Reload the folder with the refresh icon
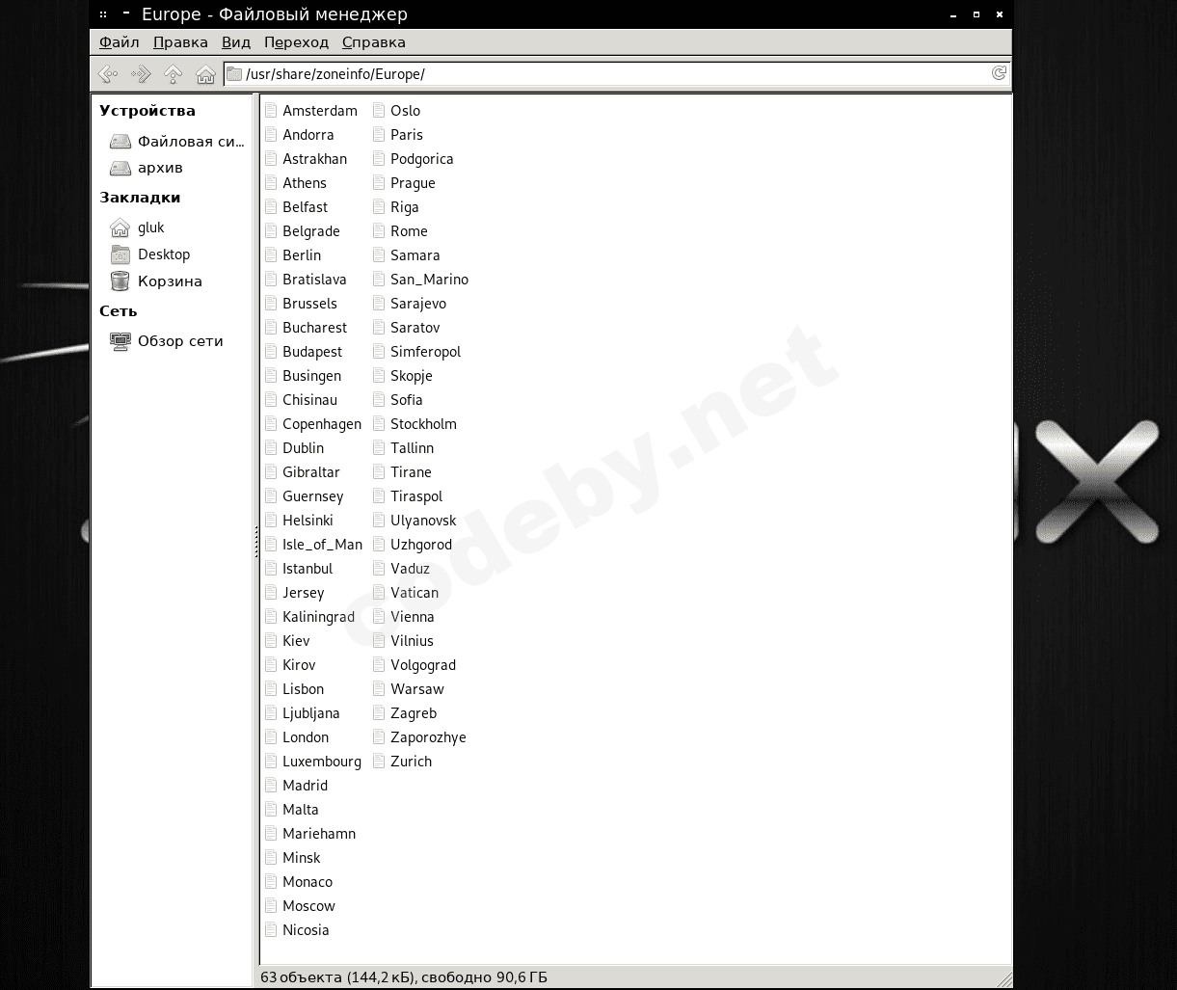 pos(999,73)
